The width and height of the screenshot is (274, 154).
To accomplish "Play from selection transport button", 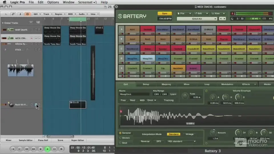I will [x=20, y=149].
